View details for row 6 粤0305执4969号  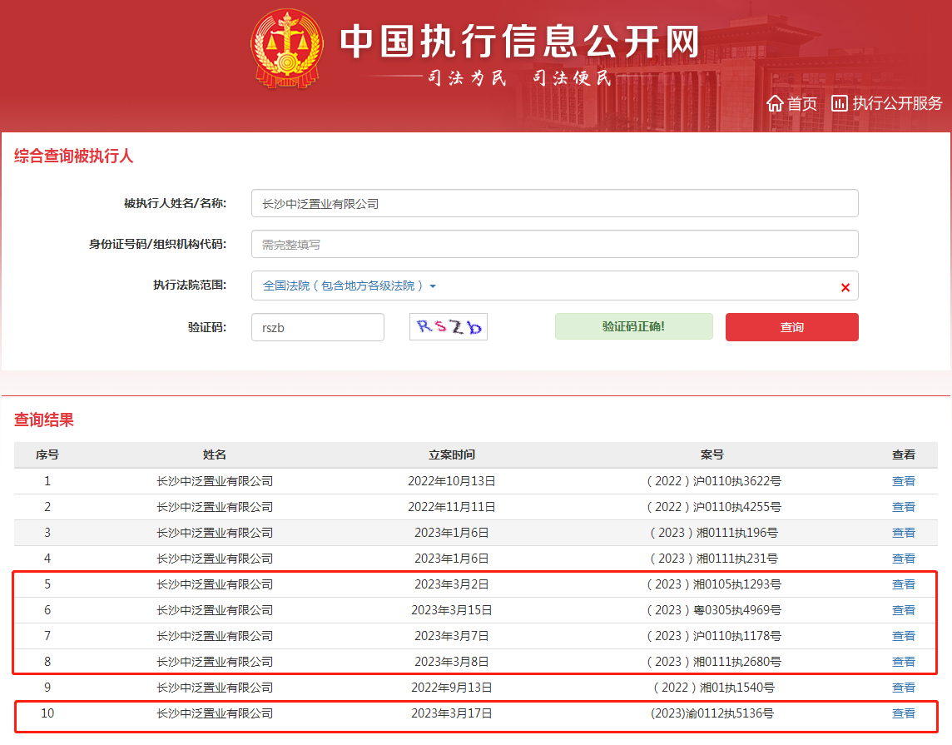click(x=903, y=610)
